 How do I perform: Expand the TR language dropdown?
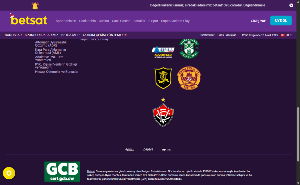287,35
